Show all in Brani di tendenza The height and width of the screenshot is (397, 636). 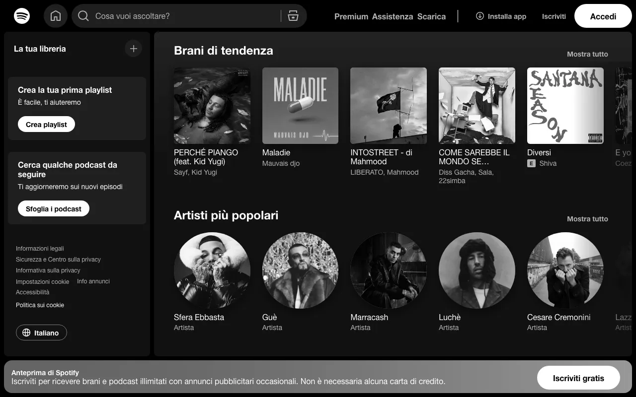pyautogui.click(x=587, y=54)
